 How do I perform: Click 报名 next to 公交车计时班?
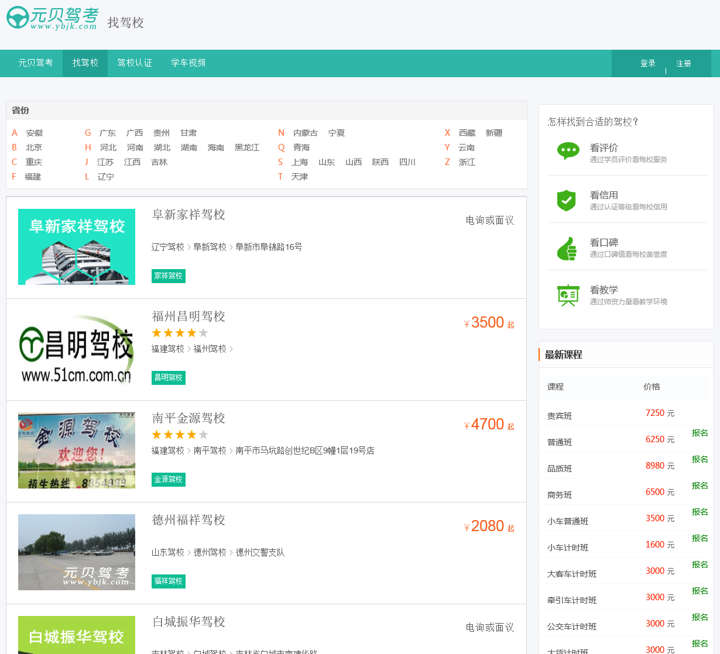[x=700, y=617]
